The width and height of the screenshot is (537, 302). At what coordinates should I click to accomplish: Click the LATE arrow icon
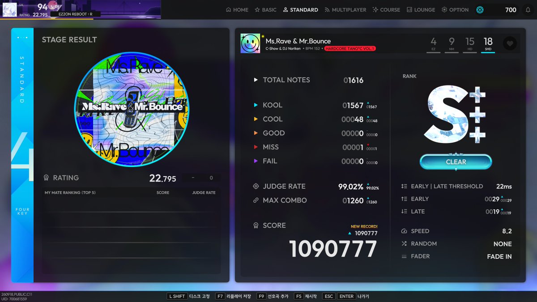point(404,212)
